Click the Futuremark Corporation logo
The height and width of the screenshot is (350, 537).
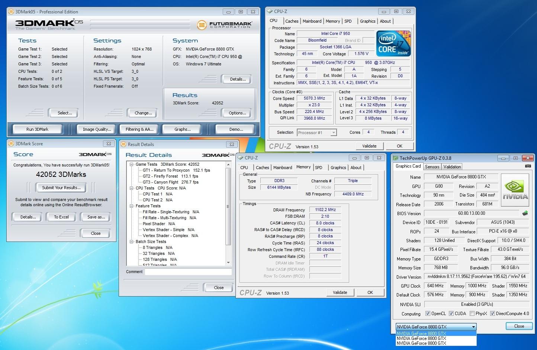(x=224, y=25)
